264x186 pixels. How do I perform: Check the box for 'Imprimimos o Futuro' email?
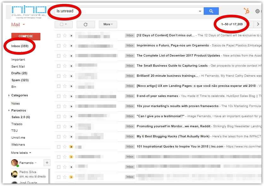pyautogui.click(x=59, y=45)
